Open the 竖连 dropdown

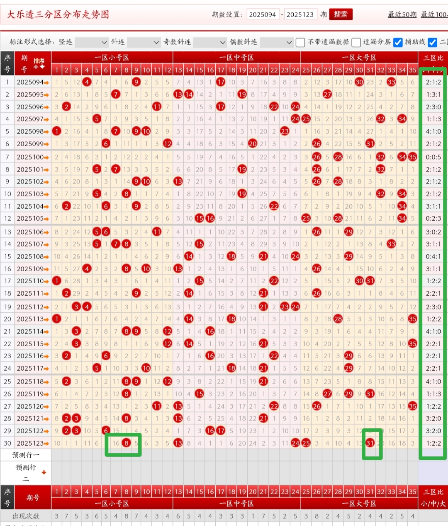point(91,42)
